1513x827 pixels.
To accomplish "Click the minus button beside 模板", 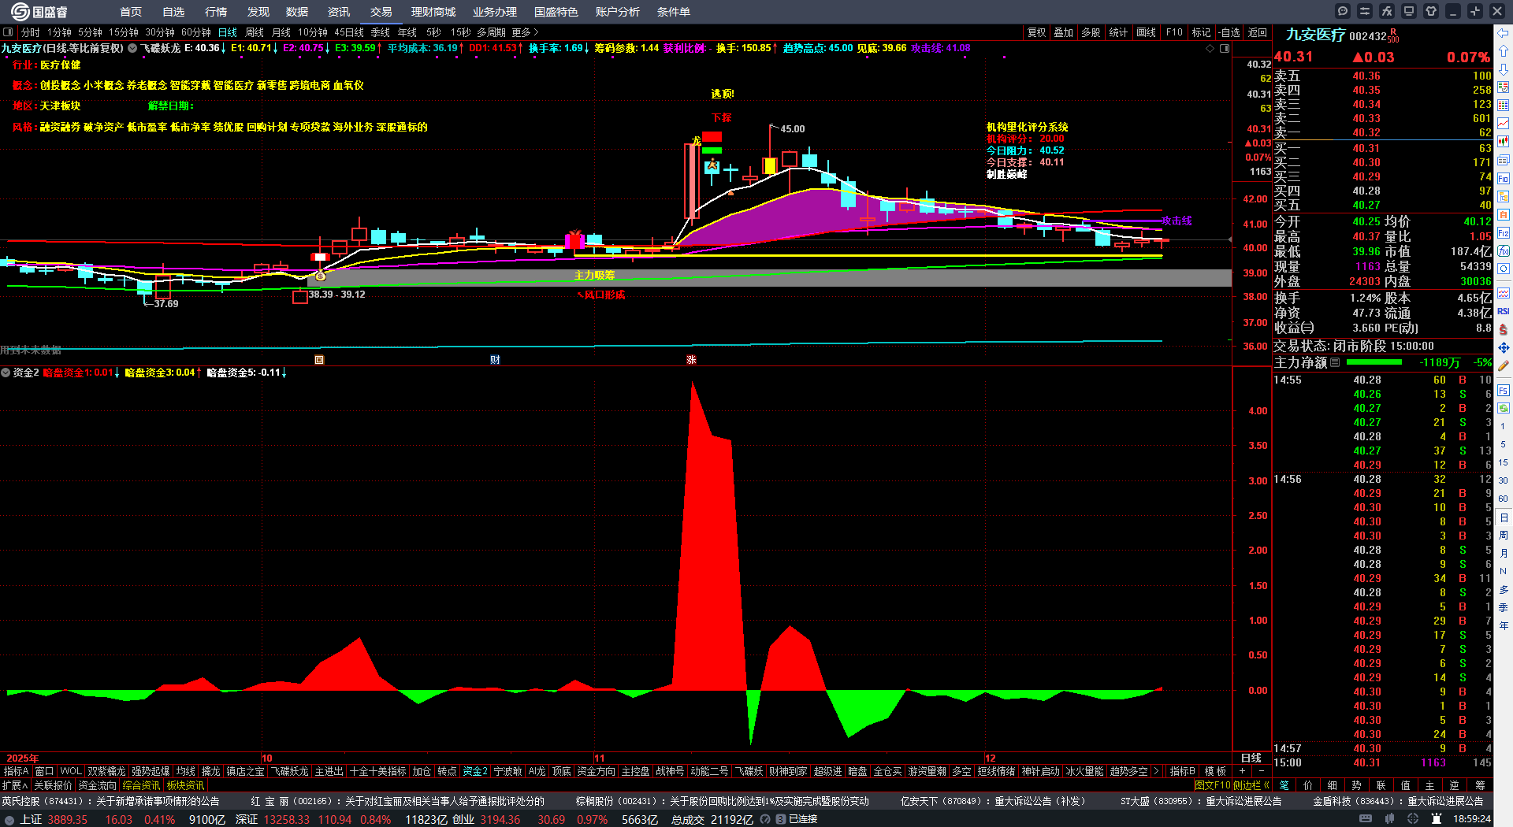I will tap(1262, 771).
